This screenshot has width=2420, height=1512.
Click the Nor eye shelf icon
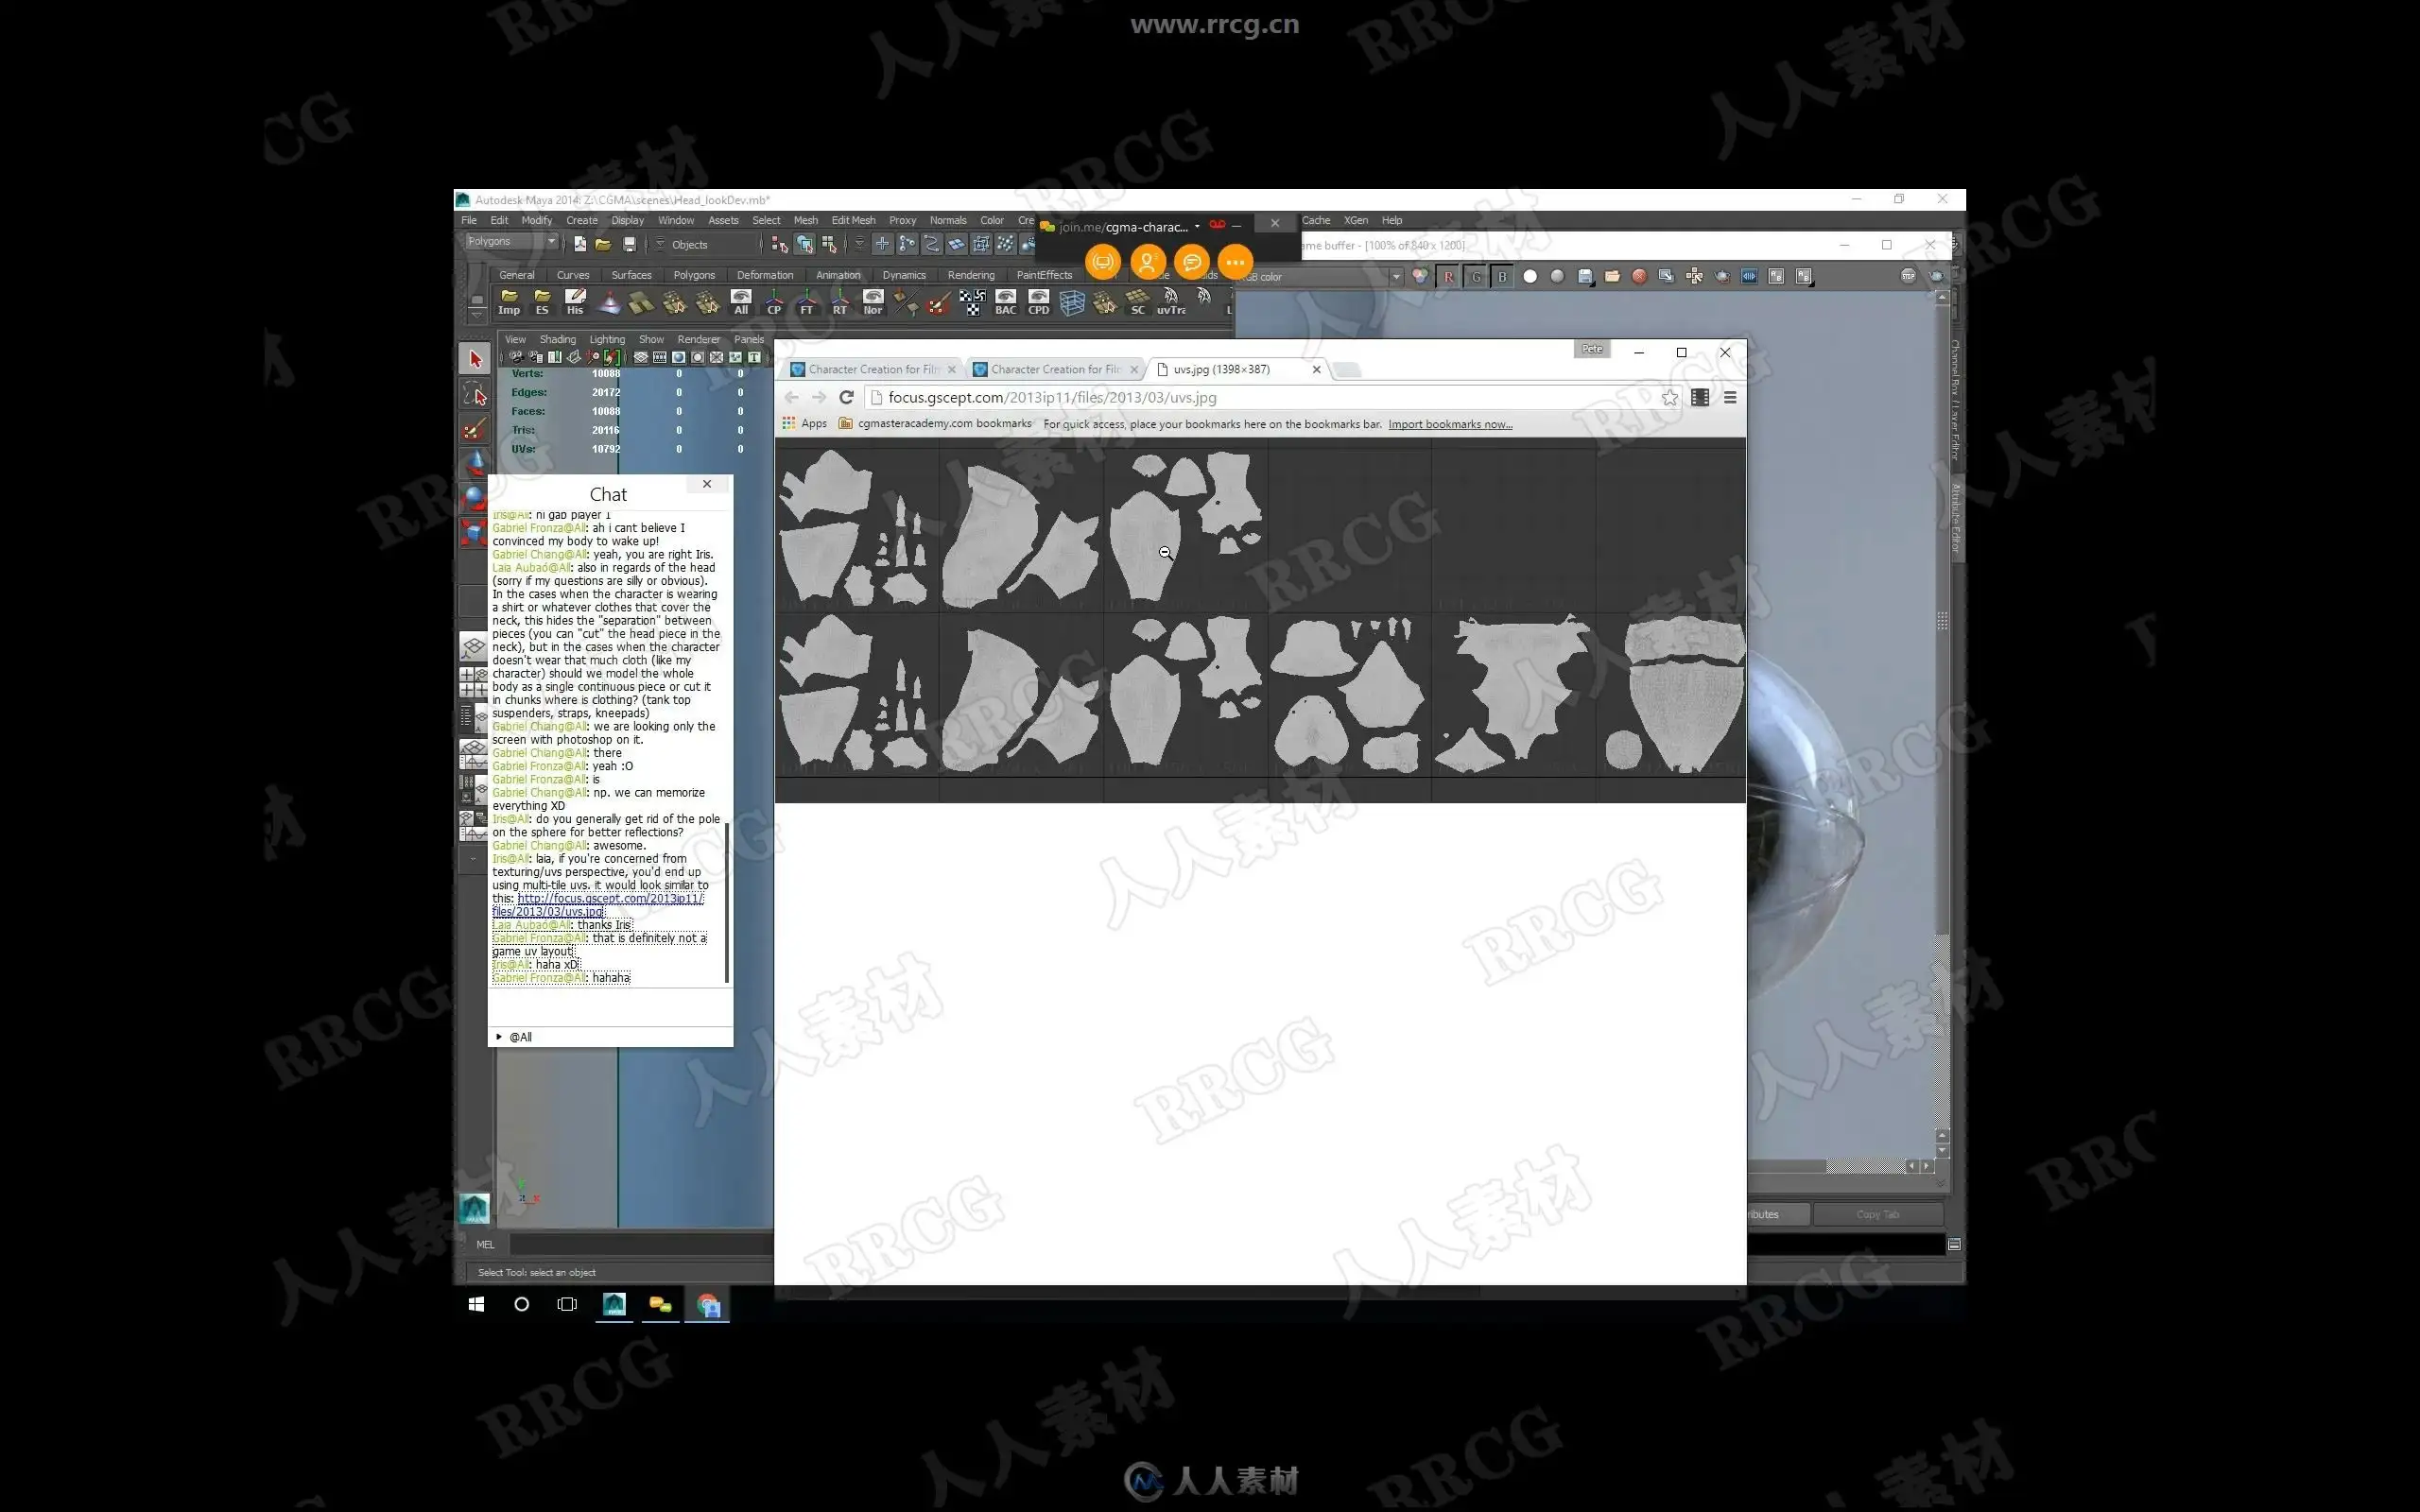click(873, 302)
